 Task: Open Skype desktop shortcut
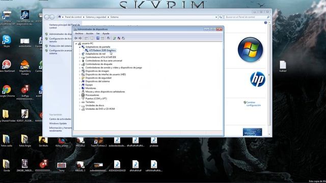pyautogui.click(x=7, y=41)
